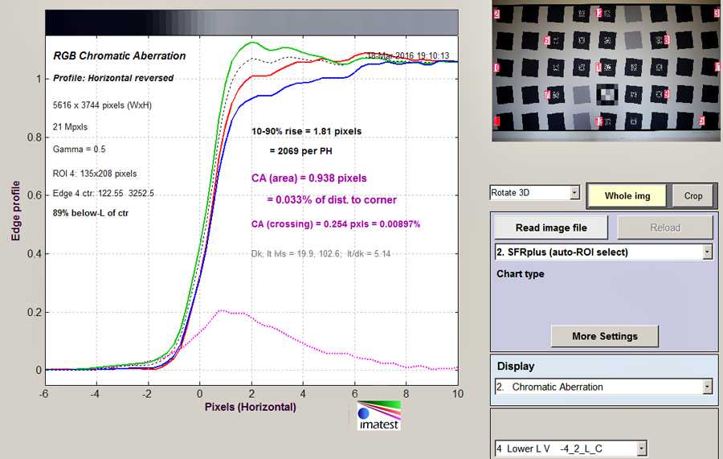This screenshot has height=459, width=723.
Task: Switch to Crop view
Action: point(692,195)
